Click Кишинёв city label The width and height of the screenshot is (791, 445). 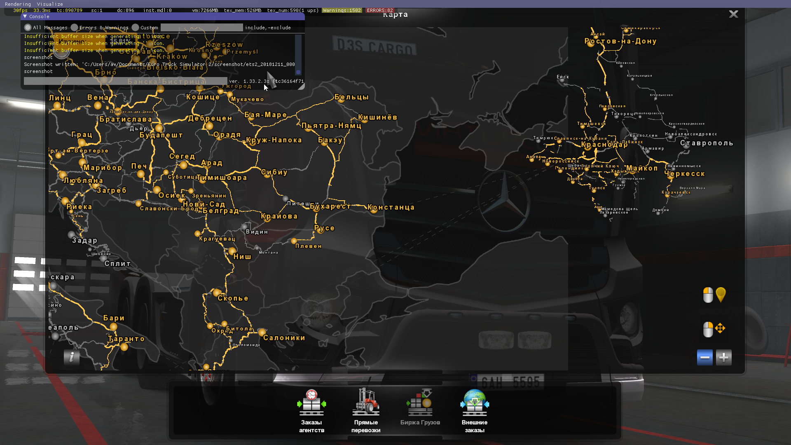pyautogui.click(x=377, y=117)
